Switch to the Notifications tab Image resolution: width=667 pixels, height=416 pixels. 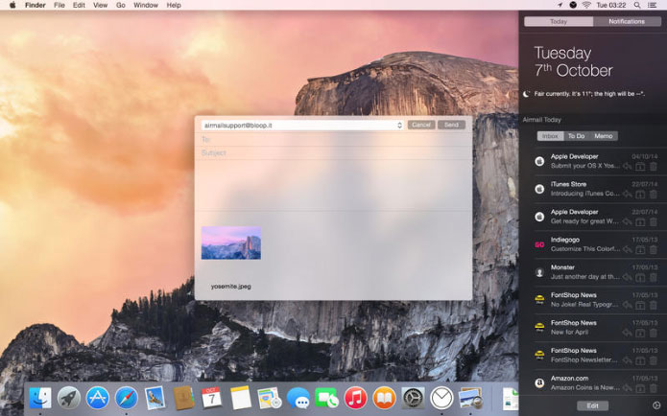[627, 21]
